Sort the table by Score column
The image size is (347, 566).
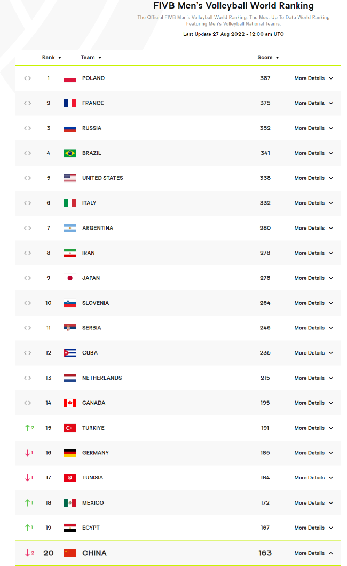click(268, 58)
